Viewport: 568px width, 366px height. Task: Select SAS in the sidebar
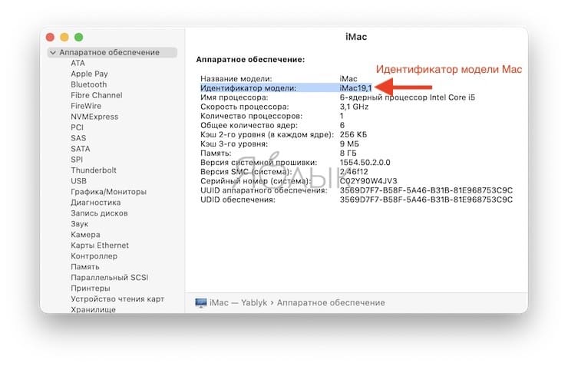coord(78,138)
